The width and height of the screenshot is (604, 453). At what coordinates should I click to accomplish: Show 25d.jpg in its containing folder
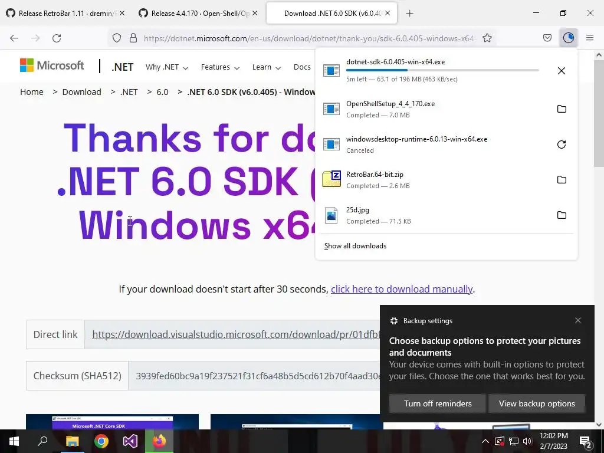point(562,215)
